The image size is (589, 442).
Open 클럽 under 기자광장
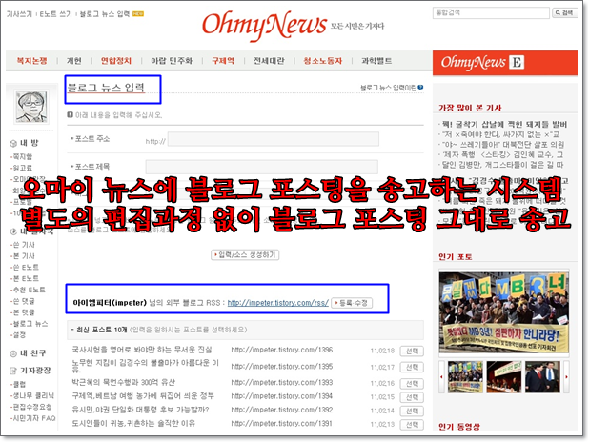(19, 385)
